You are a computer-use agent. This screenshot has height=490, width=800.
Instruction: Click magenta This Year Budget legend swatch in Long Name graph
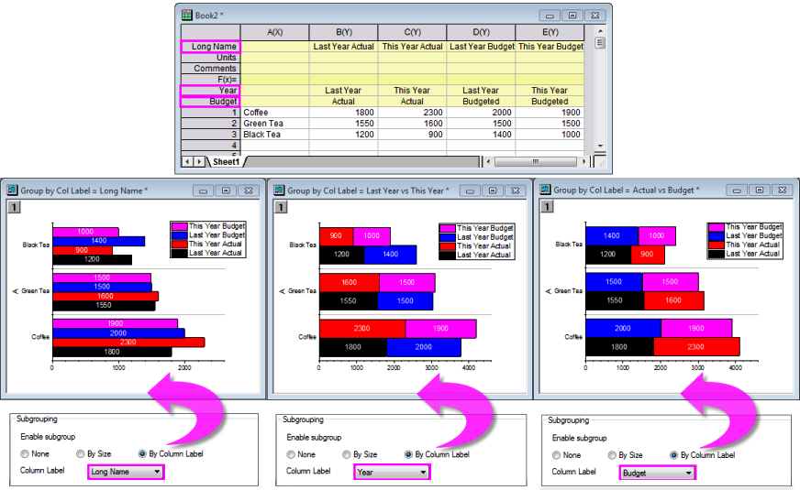coord(180,226)
